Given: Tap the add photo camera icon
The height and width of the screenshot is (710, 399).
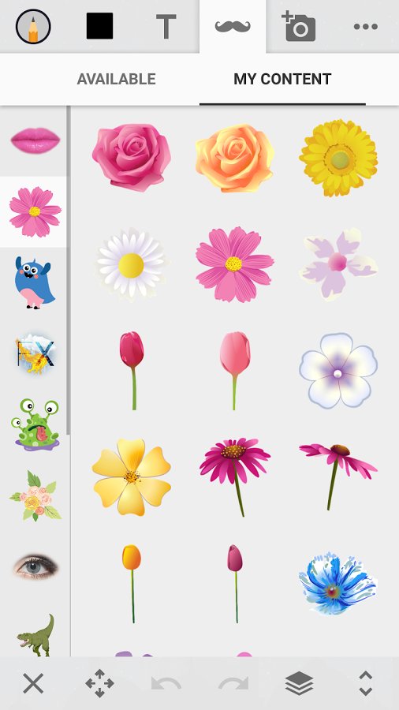Looking at the screenshot, I should (299, 27).
